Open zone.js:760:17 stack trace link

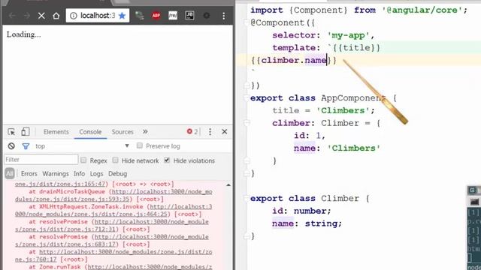[x=113, y=255]
